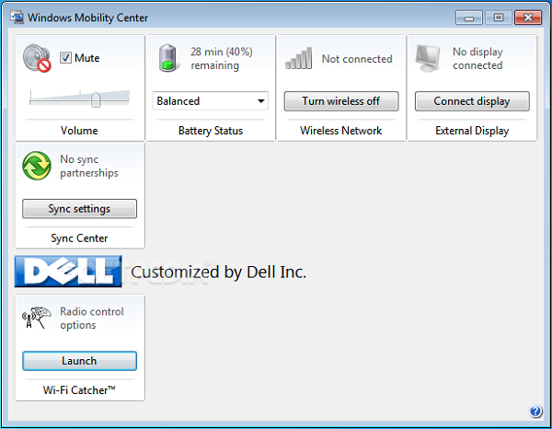Screen dimensions: 552x429
Task: Click the Wi-Fi Catcher radio antenna icon
Action: tap(38, 319)
